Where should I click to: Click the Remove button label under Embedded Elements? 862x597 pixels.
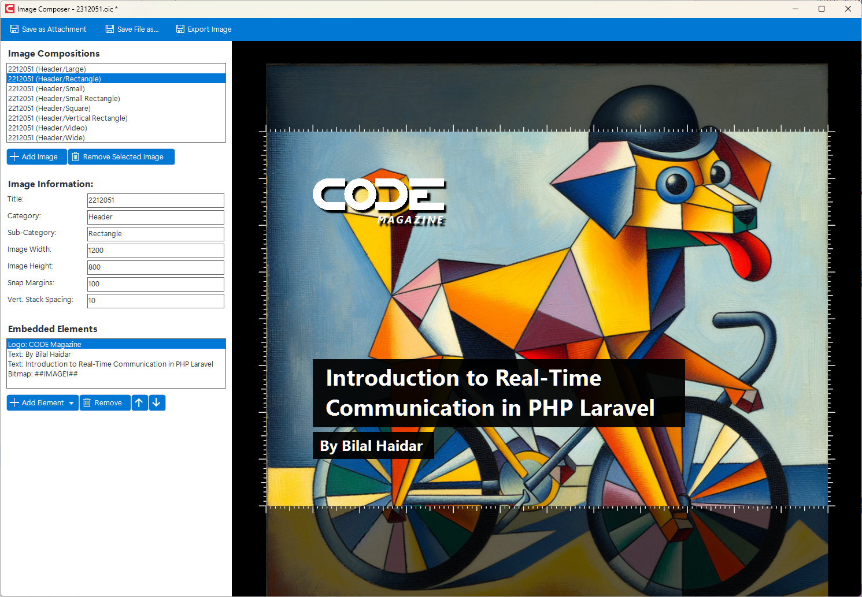coord(108,403)
